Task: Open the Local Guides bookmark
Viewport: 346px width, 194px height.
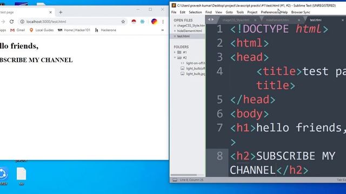Action: click(42, 30)
